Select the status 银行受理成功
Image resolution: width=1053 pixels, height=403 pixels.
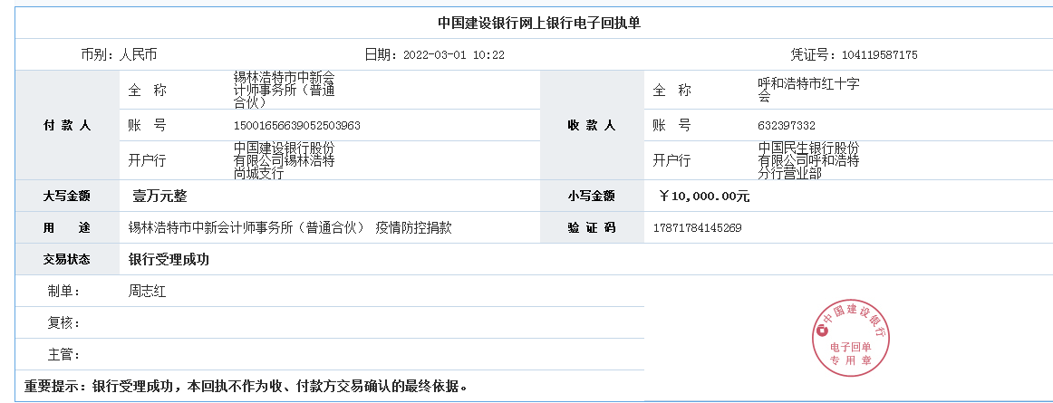point(169,259)
